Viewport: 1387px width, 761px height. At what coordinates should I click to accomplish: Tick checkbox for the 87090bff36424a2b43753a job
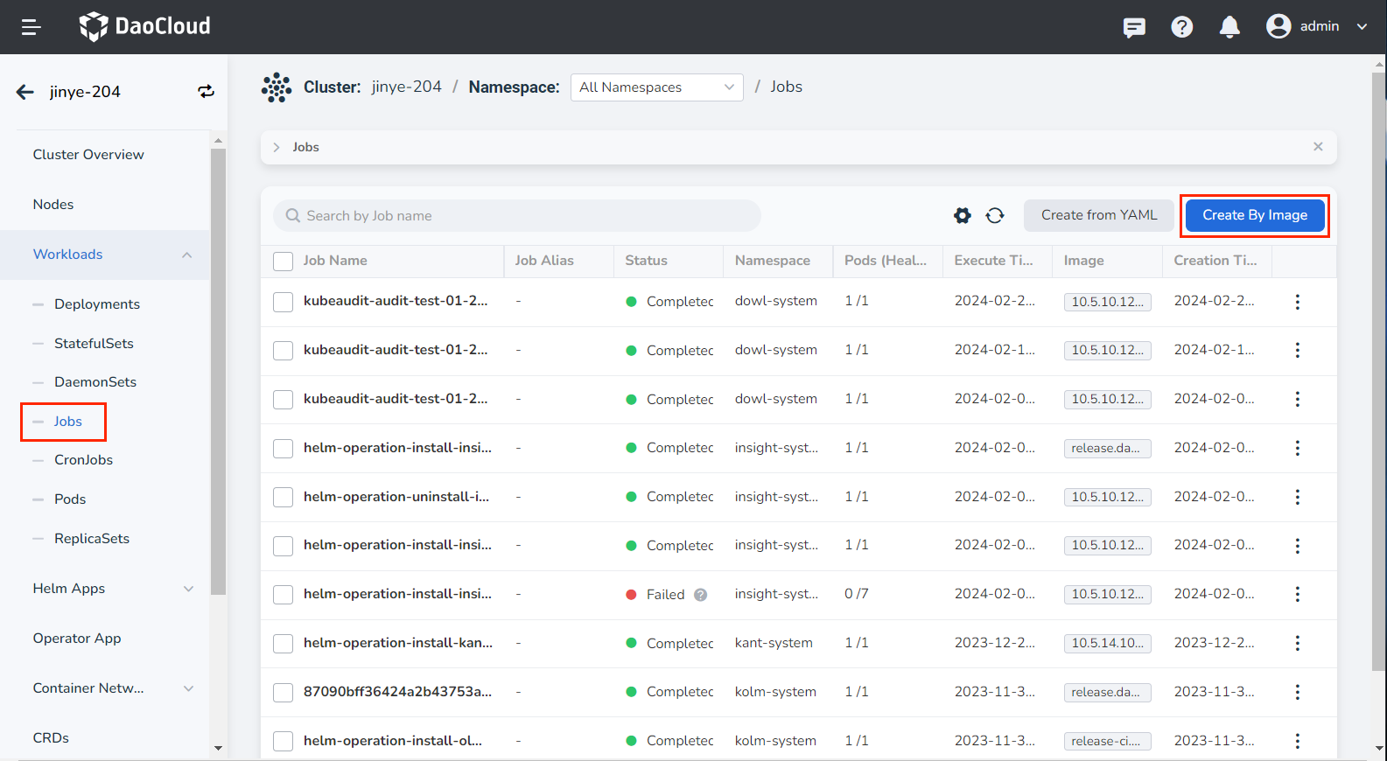coord(283,693)
